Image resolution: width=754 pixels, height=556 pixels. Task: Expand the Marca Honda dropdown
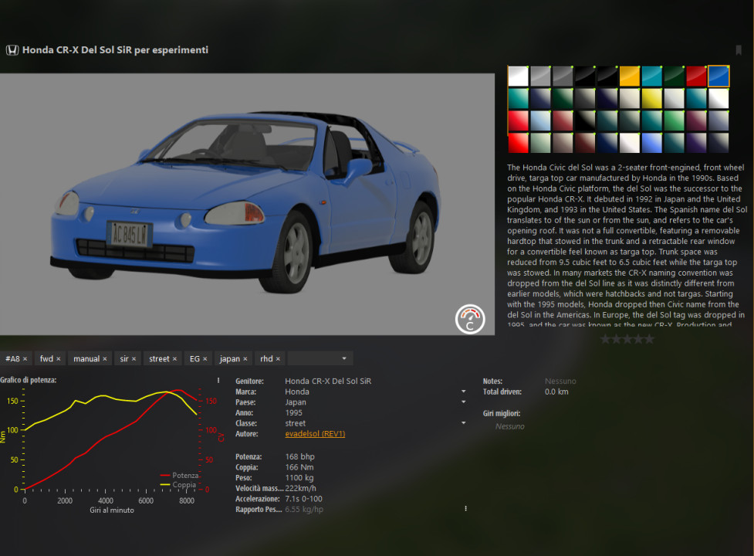coord(464,392)
